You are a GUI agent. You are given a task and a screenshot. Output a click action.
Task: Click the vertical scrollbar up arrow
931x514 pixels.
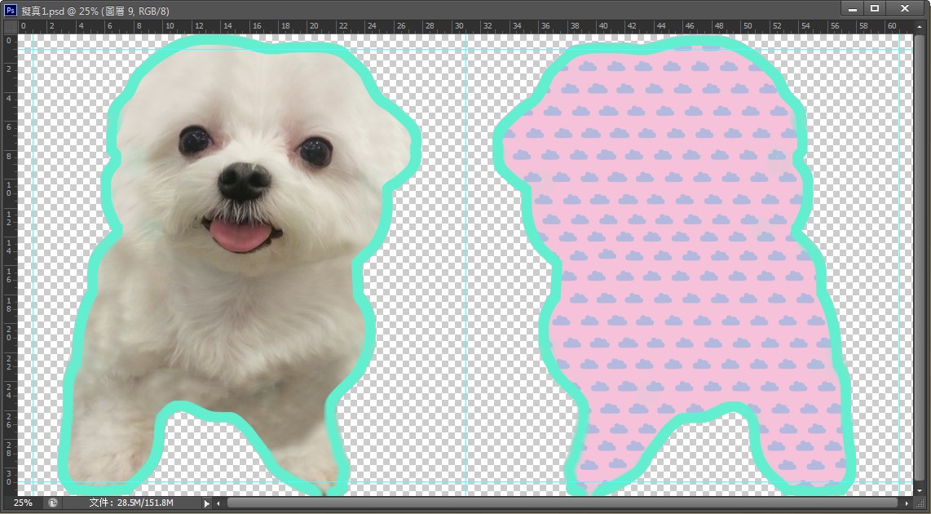(x=920, y=26)
